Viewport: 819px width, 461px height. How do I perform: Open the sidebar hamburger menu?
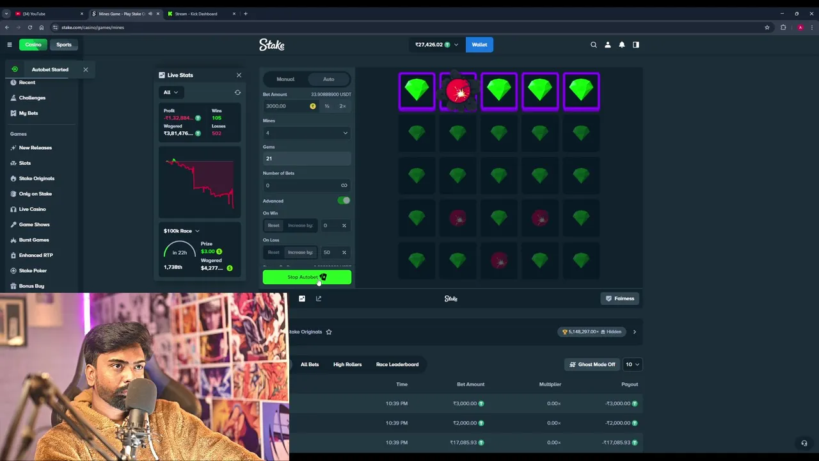[10, 45]
